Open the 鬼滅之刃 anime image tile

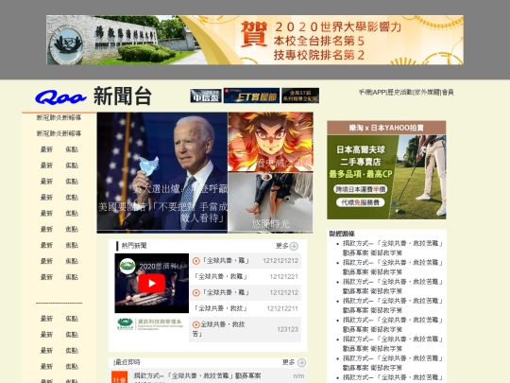coord(270,142)
